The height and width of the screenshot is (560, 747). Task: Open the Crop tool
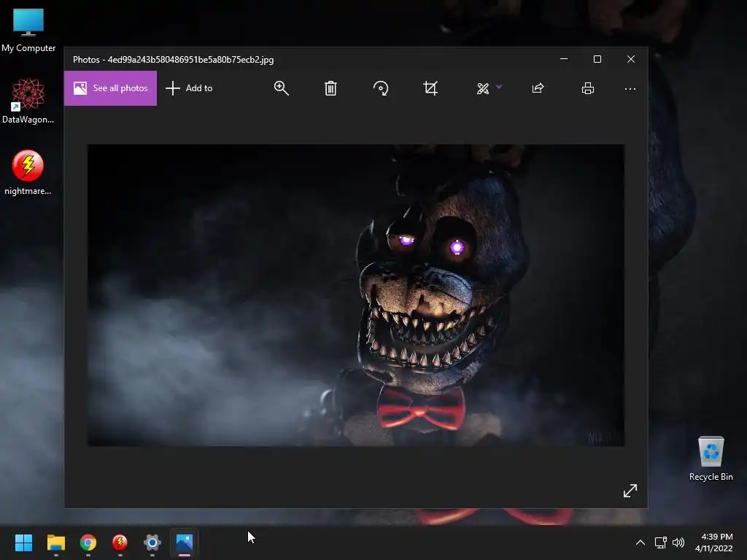(430, 88)
